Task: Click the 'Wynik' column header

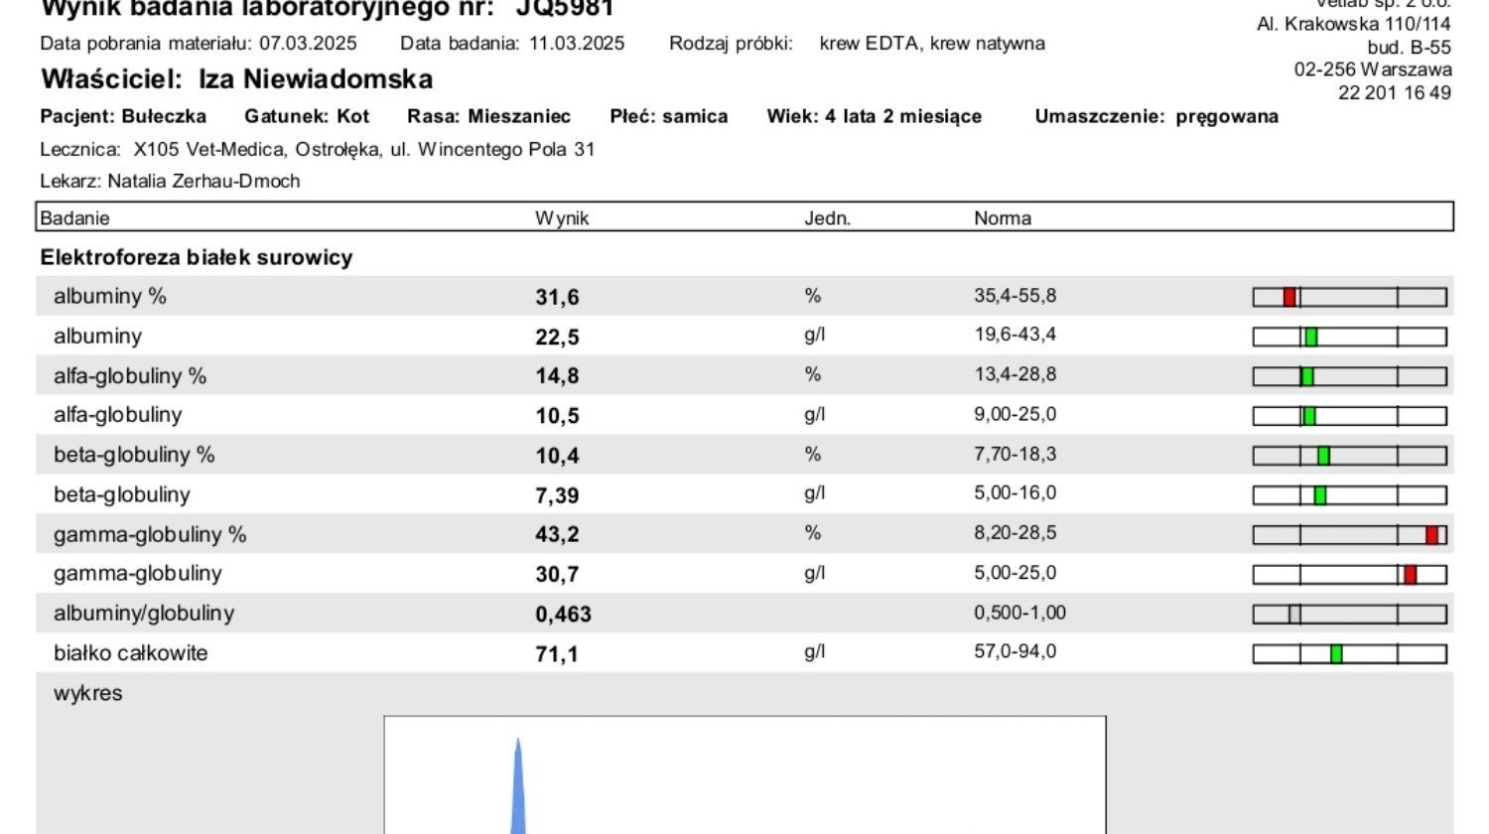Action: click(562, 217)
